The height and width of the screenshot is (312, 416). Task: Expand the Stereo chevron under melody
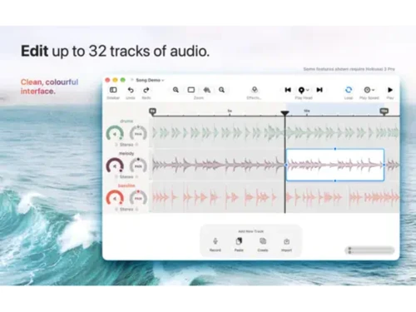tap(116, 176)
